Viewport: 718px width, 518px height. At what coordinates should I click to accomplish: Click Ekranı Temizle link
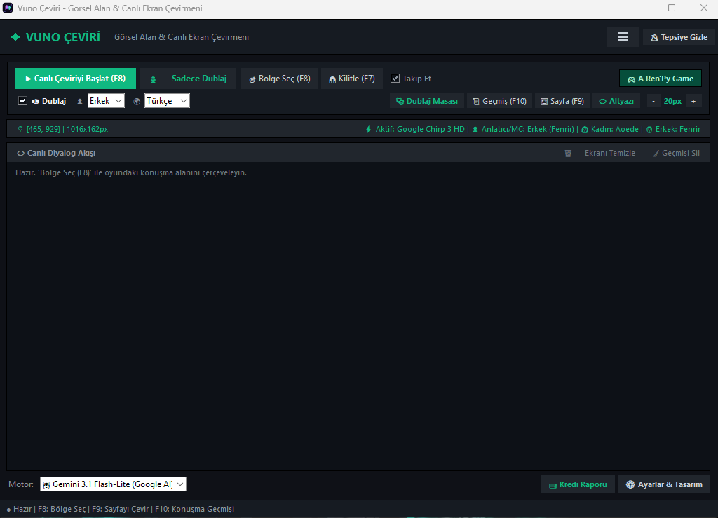(x=609, y=154)
